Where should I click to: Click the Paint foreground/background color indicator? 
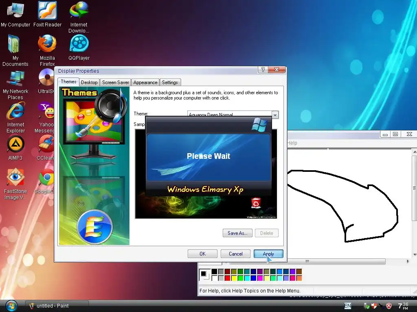coord(205,275)
